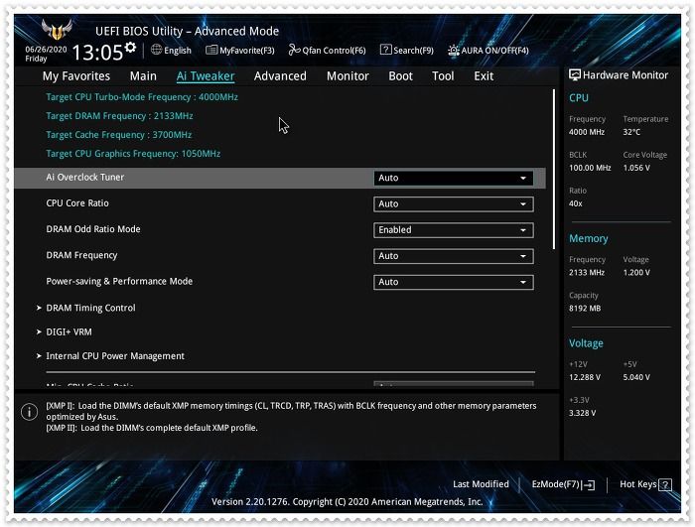Screen dimensions: 695x527
Task: Select the Ai Overclock Tuner label
Action: coord(85,178)
